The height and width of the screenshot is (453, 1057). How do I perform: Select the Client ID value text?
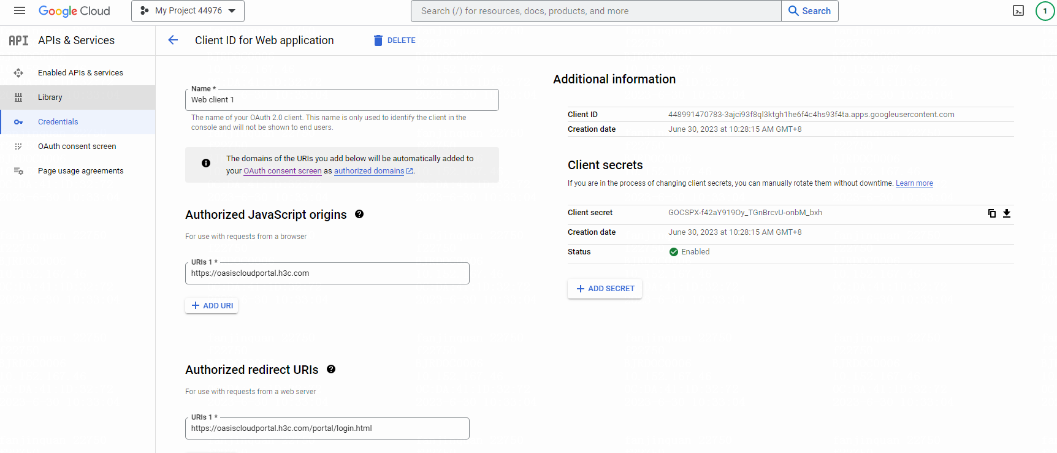[811, 115]
